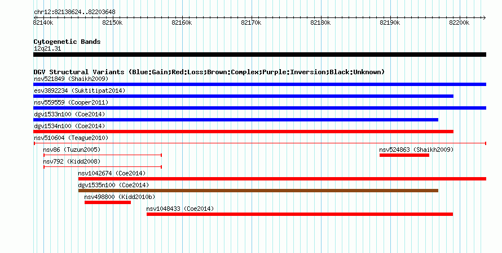Click the Cytogenetic Bands track title
502x253 pixels.
67,42
